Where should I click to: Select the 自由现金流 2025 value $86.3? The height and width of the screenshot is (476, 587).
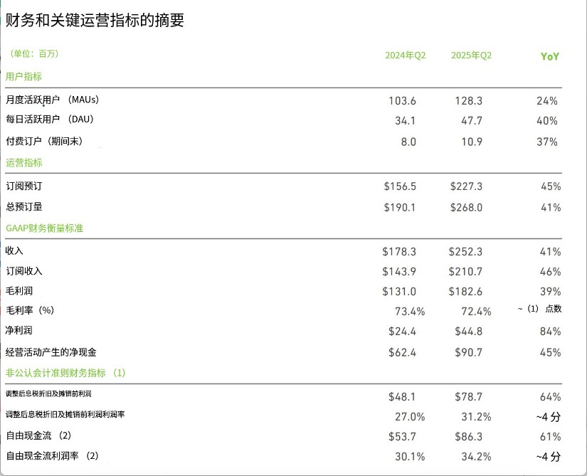pyautogui.click(x=468, y=435)
